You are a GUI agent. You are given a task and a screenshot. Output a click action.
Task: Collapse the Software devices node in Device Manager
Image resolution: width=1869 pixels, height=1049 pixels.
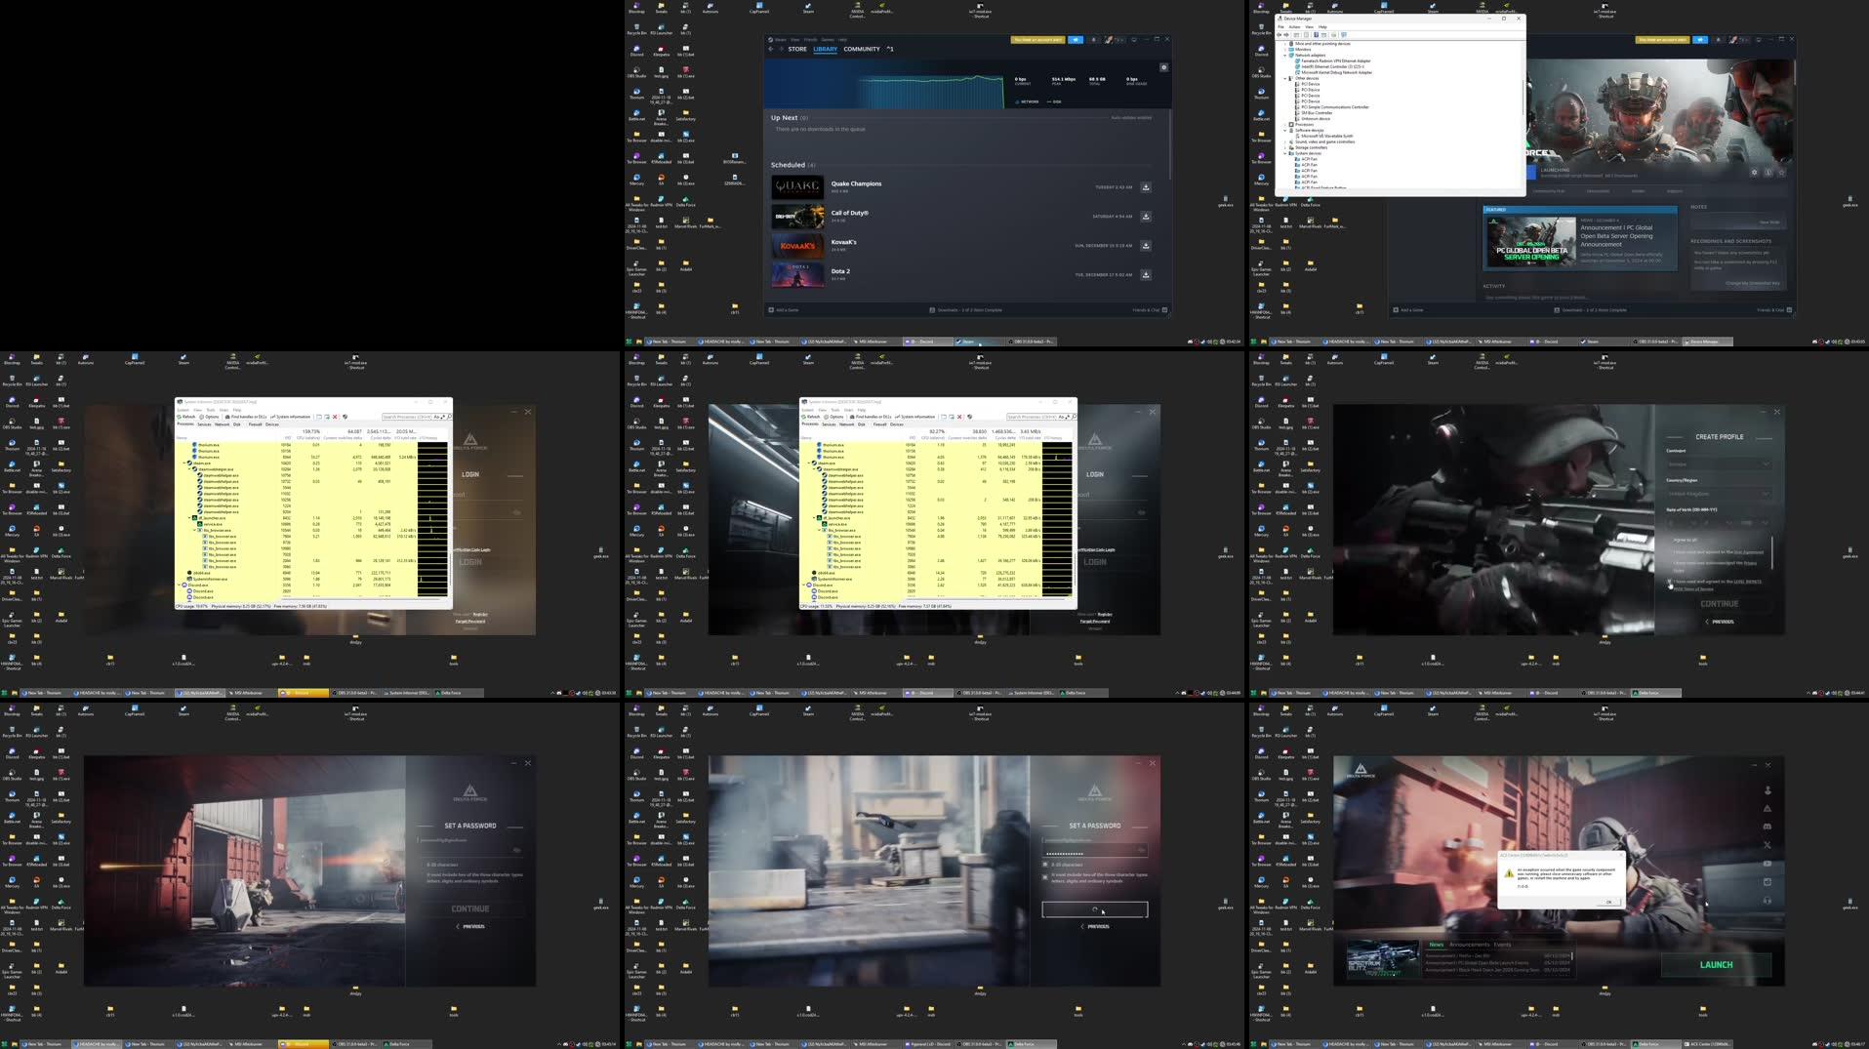point(1285,131)
